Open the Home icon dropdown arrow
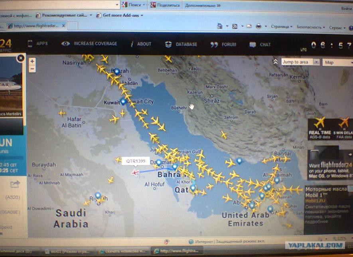Screen dimensions: 353x257 pos(227,26)
